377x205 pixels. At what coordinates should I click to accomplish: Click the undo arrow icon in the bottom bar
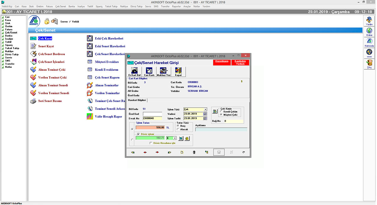tap(243, 152)
